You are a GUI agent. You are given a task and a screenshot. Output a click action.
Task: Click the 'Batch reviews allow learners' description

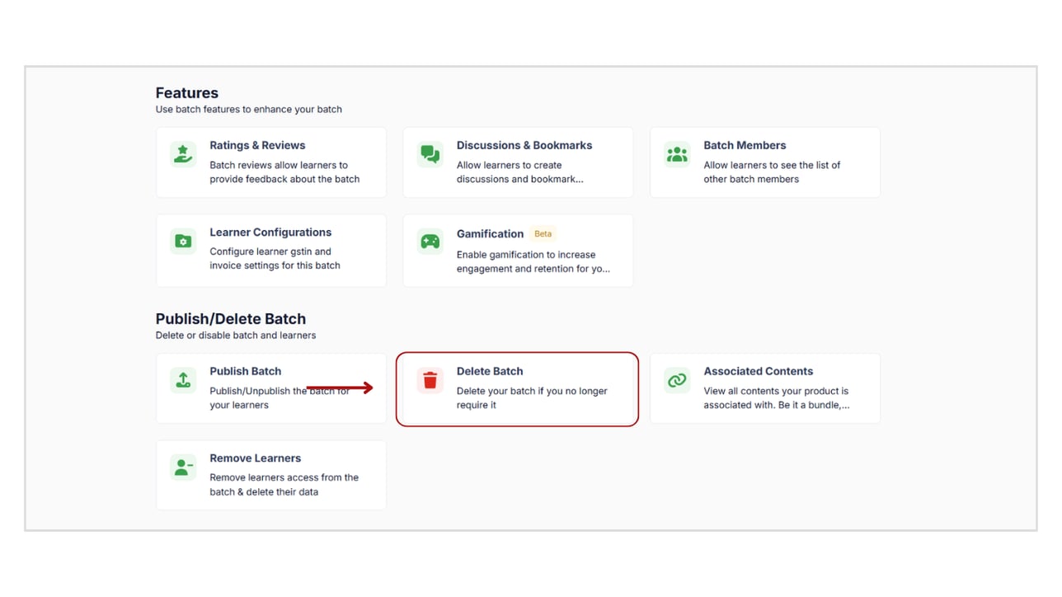[284, 172]
